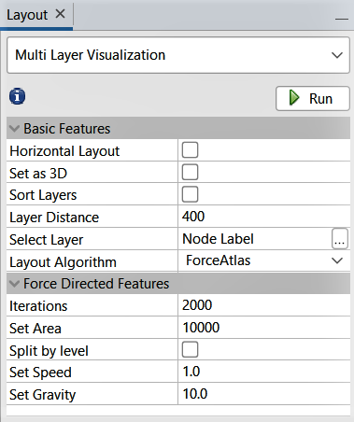
Task: Open layout info icon
Action: 18,96
